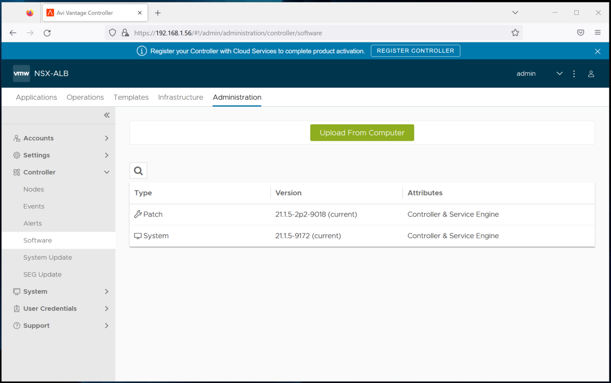
Task: Bookmark this page with the star icon
Action: point(515,33)
